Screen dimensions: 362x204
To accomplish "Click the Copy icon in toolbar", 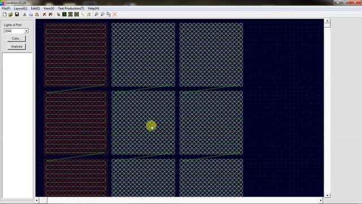I will click(31, 14).
